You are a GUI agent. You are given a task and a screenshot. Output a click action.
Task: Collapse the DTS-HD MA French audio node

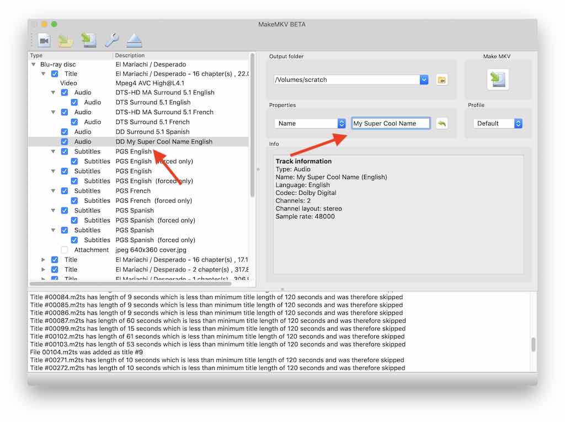[53, 112]
